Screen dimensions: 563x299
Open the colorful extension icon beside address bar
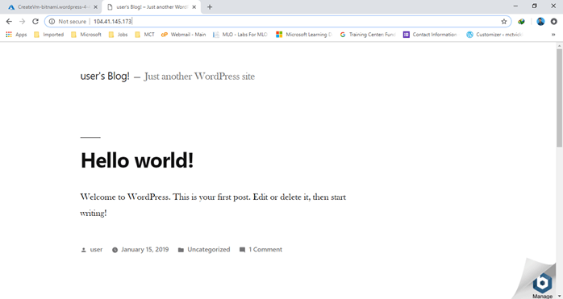click(x=521, y=22)
